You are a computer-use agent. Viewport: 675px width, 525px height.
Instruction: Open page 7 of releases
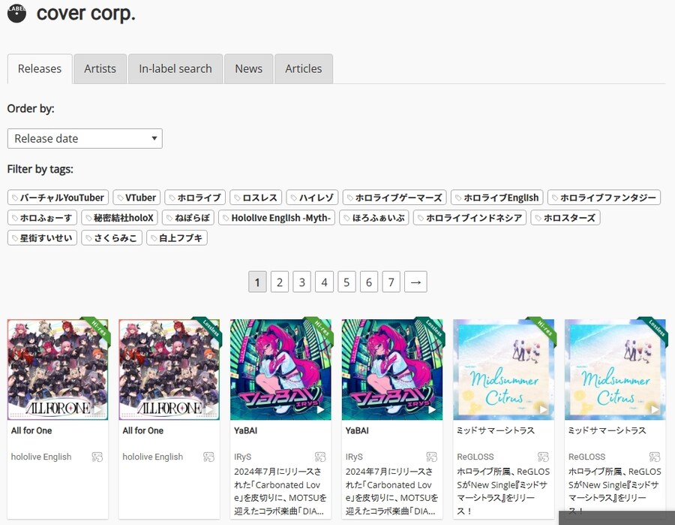click(391, 282)
